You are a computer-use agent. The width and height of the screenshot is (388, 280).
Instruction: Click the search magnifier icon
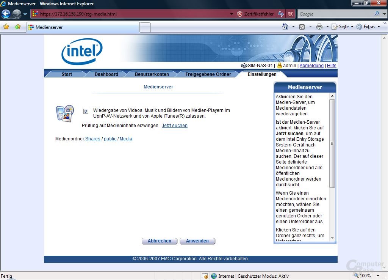[x=377, y=14]
